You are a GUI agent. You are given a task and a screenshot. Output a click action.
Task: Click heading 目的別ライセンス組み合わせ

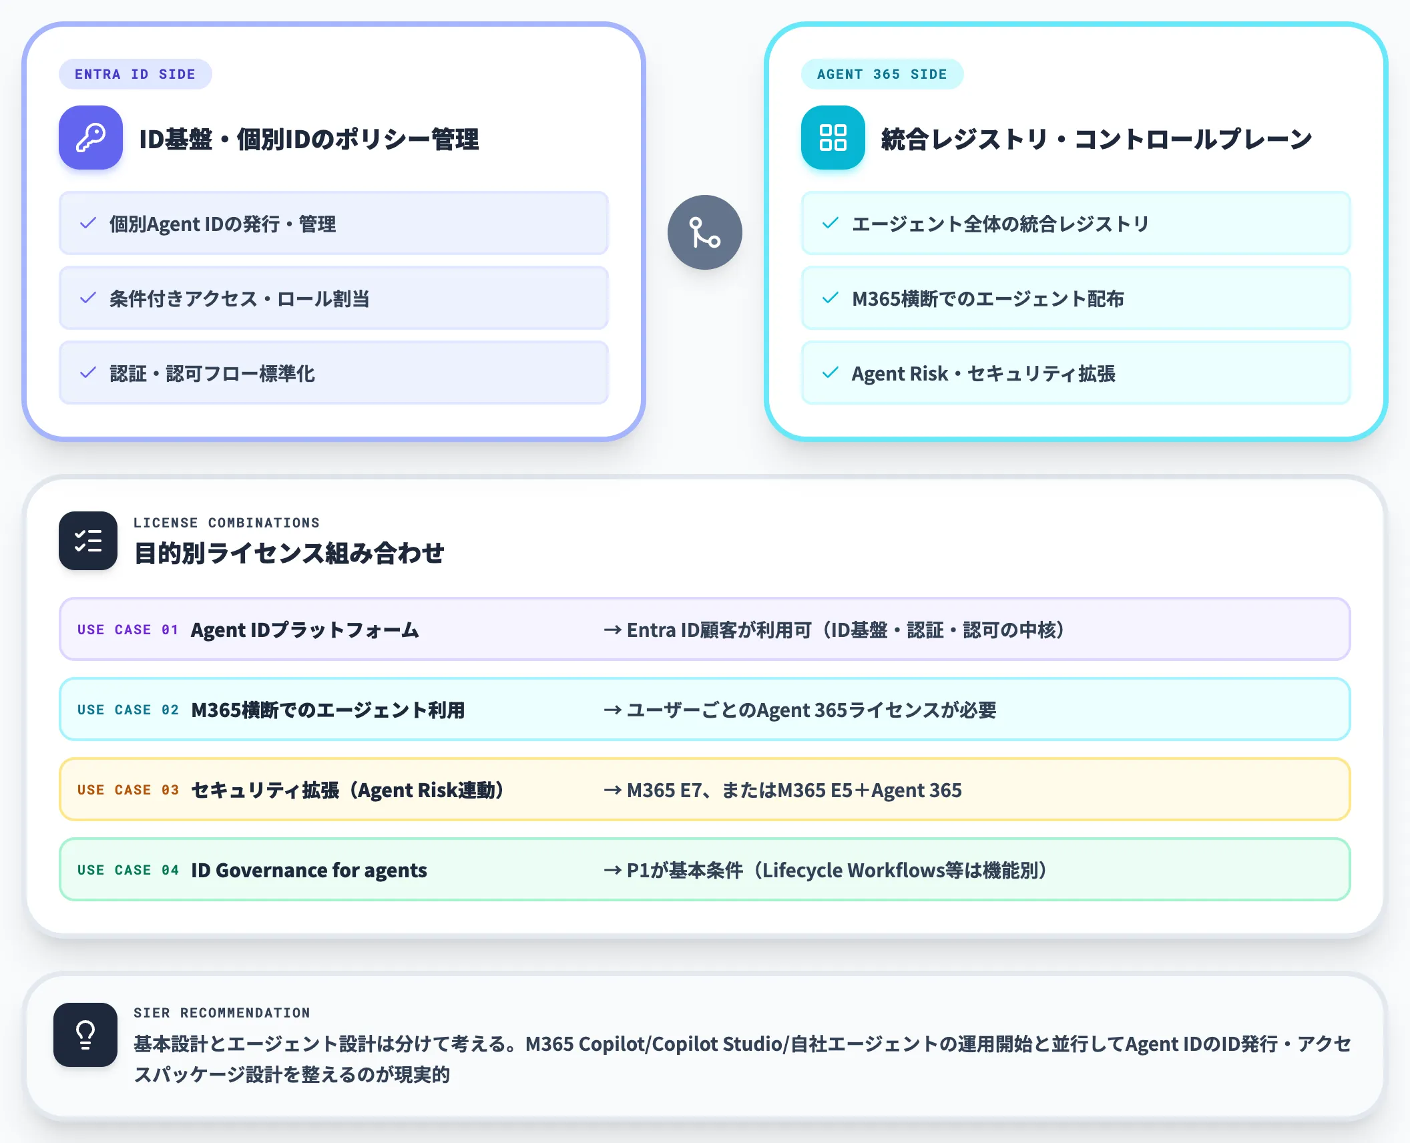[x=289, y=553]
